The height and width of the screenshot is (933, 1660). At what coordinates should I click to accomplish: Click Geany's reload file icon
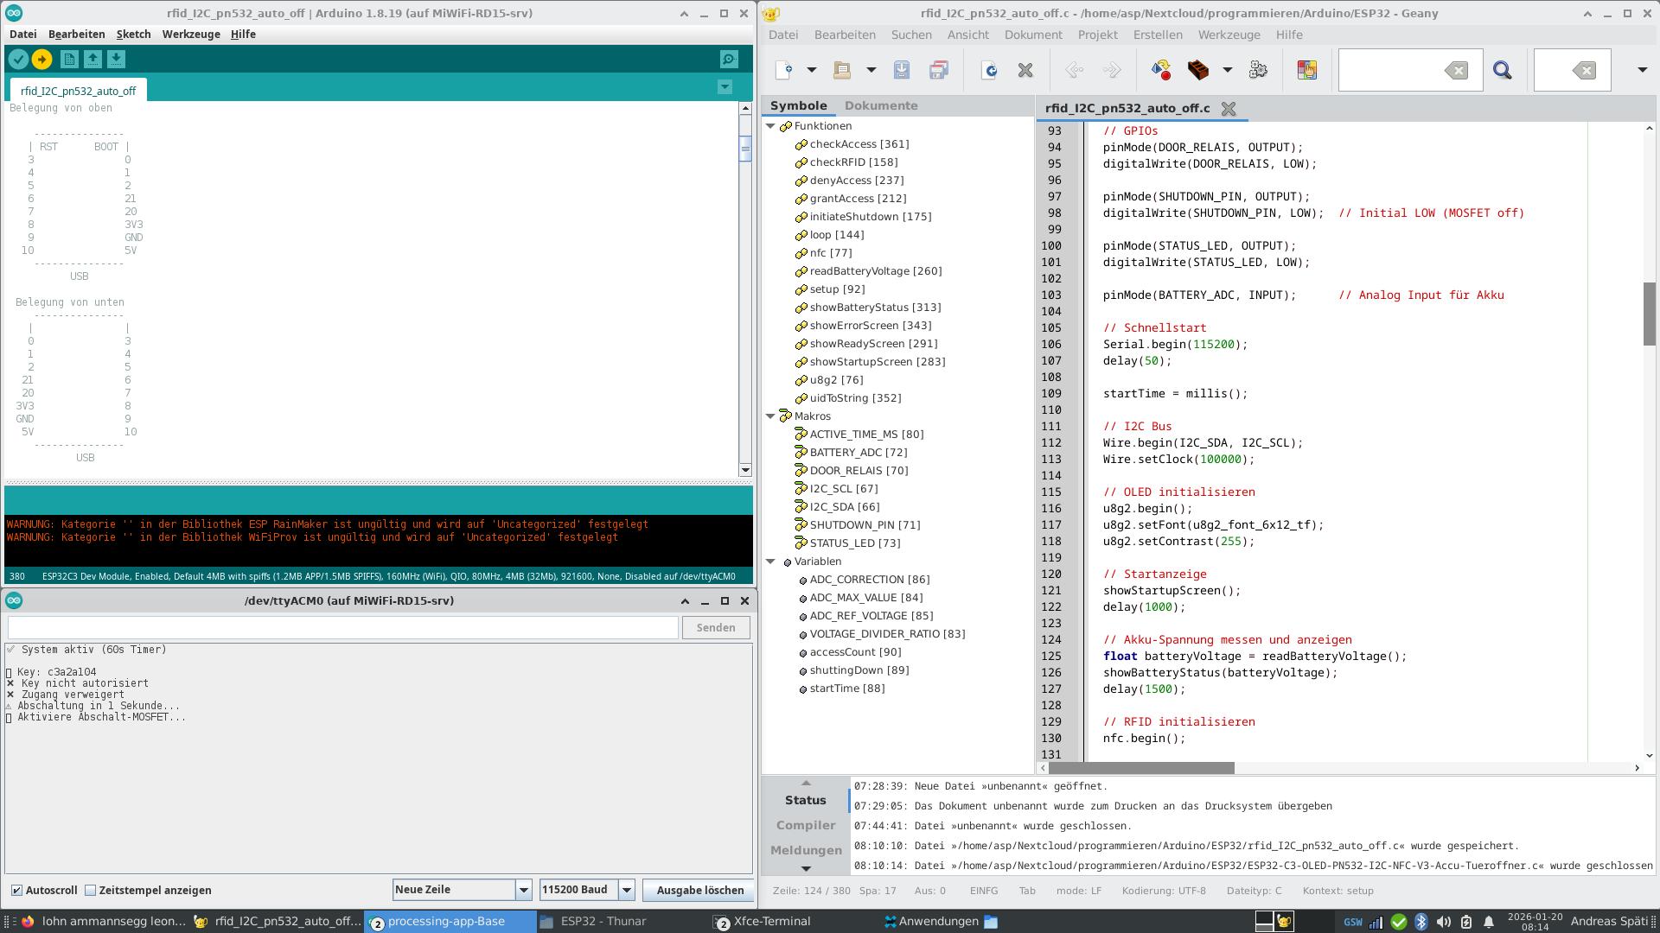989,70
